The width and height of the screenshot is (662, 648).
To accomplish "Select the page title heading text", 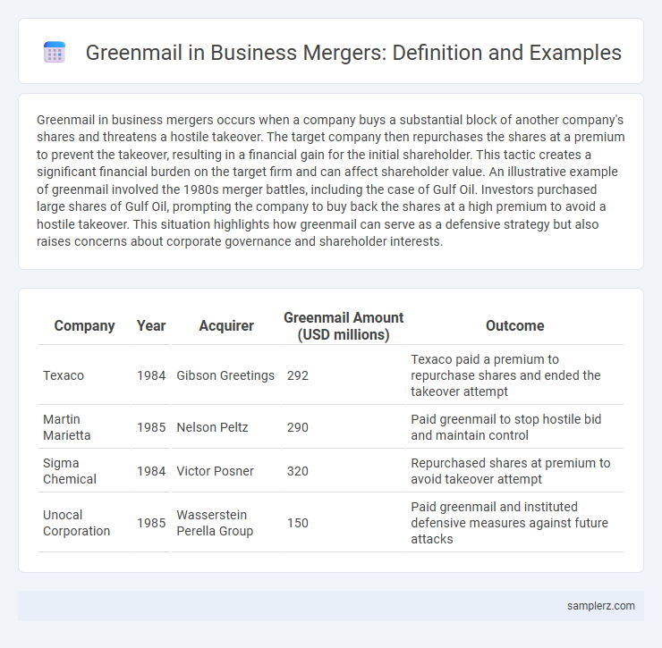I will click(x=353, y=53).
